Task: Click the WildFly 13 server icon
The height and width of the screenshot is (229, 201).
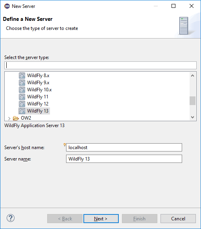Action: [x=22, y=111]
